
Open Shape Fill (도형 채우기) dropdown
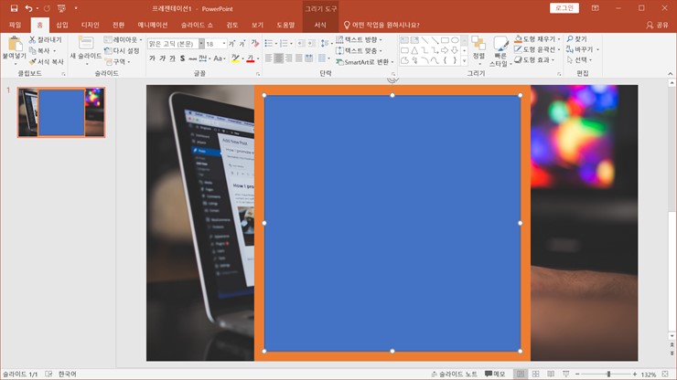(x=538, y=38)
